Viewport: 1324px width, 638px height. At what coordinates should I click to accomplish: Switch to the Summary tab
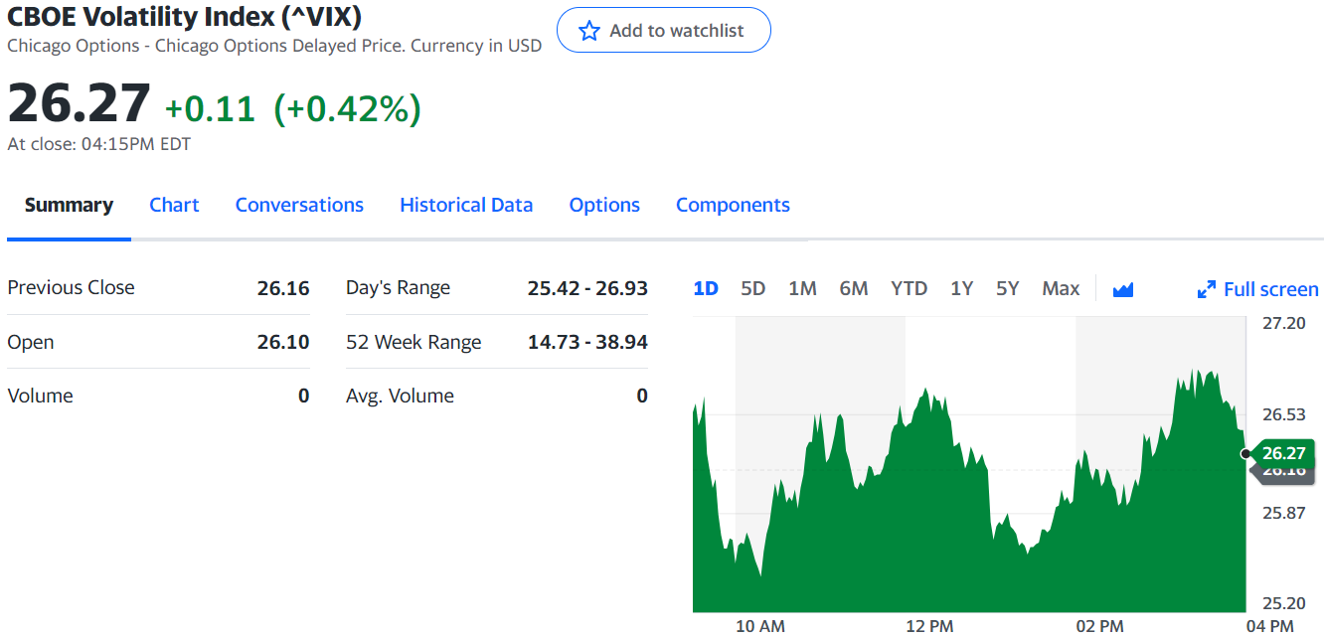pyautogui.click(x=69, y=205)
